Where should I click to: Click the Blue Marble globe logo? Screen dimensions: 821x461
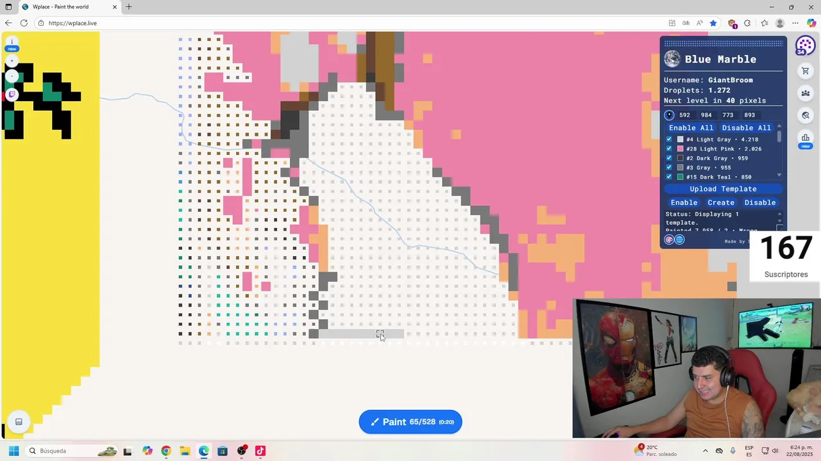672,59
